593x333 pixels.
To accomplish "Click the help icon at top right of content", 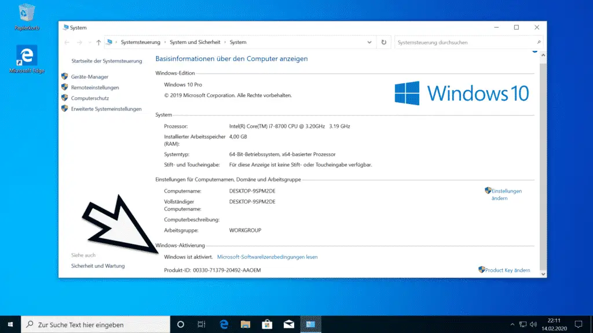I will (x=535, y=51).
